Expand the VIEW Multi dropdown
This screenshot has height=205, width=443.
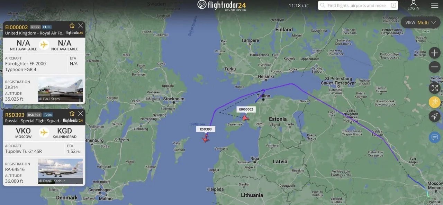(421, 22)
